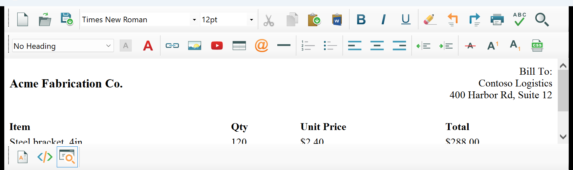Image resolution: width=573 pixels, height=170 pixels.
Task: Click the Item column header
Action: 20,127
